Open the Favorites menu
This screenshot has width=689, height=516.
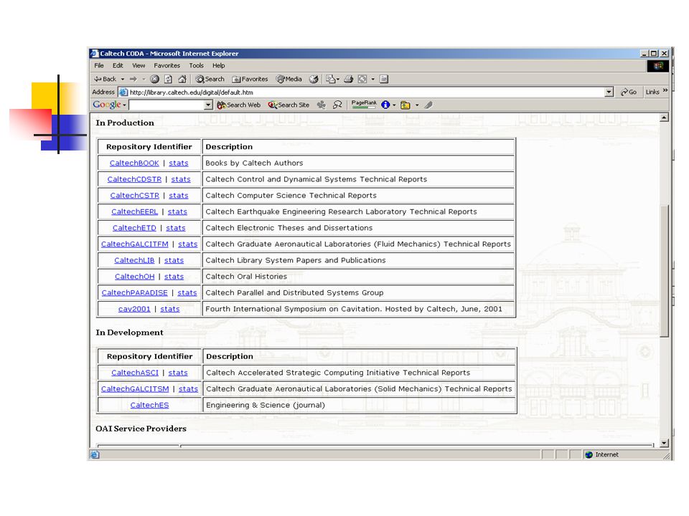[167, 65]
